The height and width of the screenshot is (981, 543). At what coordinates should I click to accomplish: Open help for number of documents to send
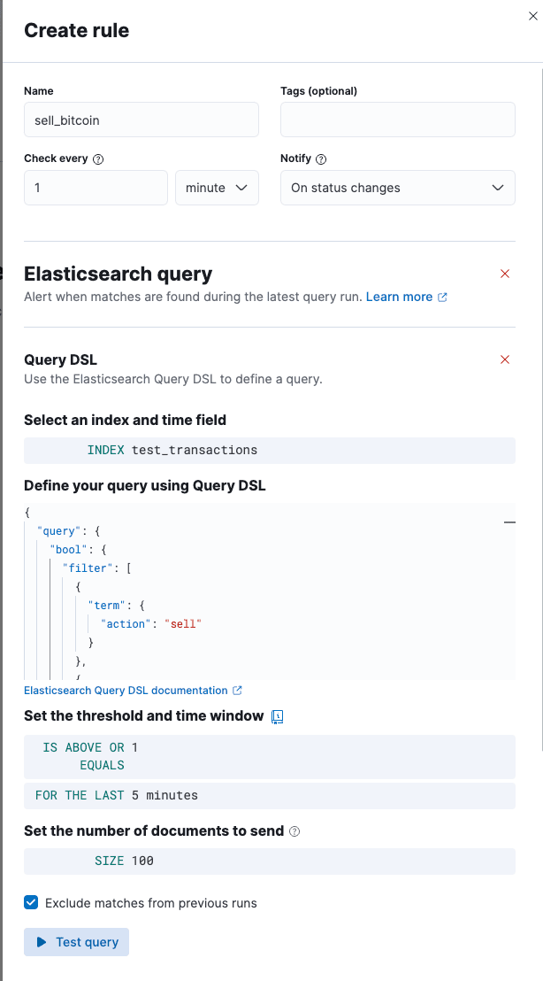pos(294,831)
